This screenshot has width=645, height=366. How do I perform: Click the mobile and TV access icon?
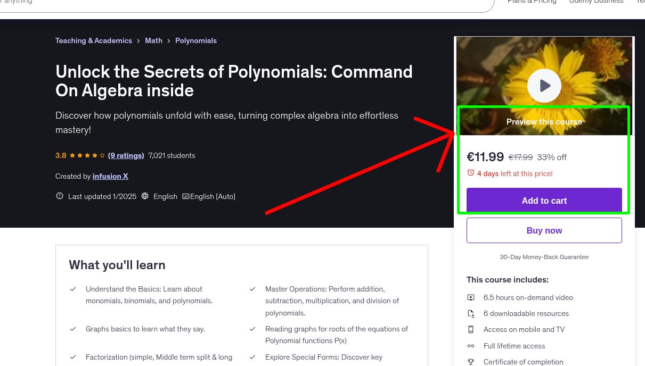pos(471,329)
